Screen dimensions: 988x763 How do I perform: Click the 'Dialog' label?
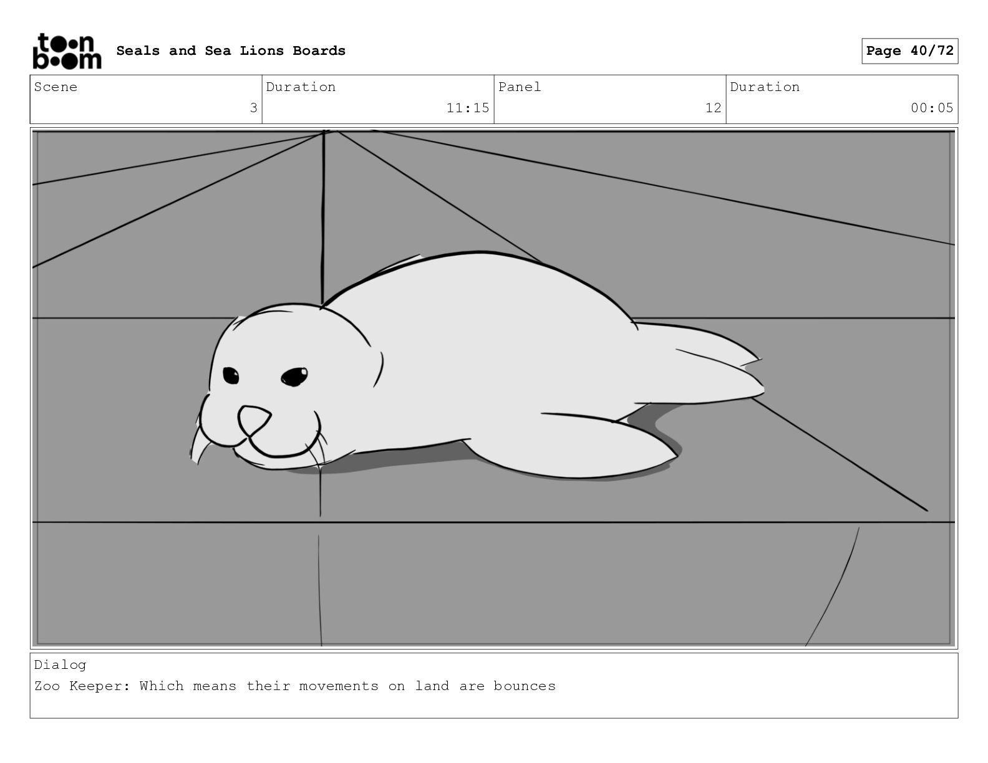(x=61, y=665)
